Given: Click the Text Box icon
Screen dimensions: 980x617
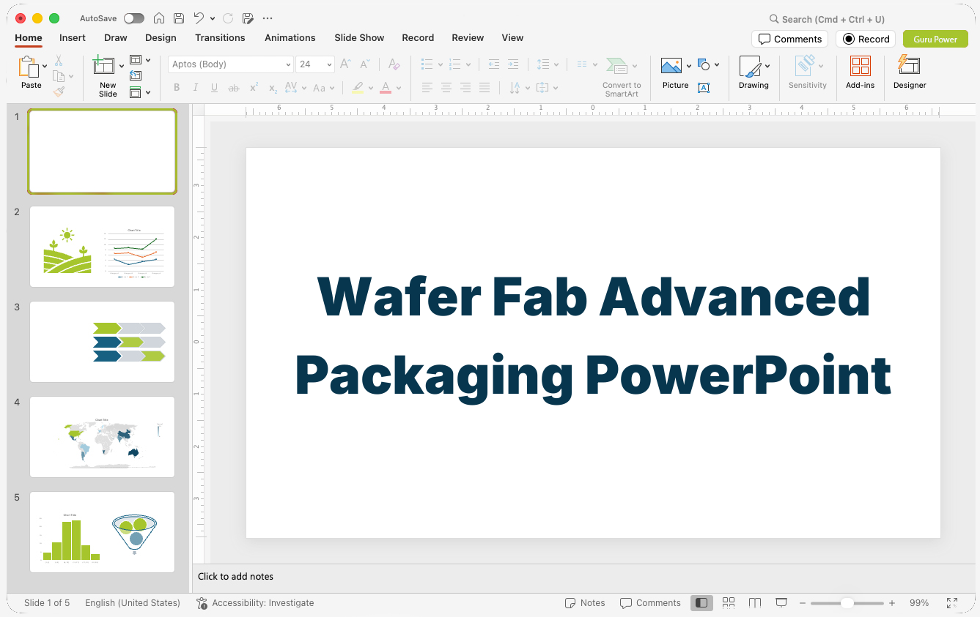Looking at the screenshot, I should (704, 88).
